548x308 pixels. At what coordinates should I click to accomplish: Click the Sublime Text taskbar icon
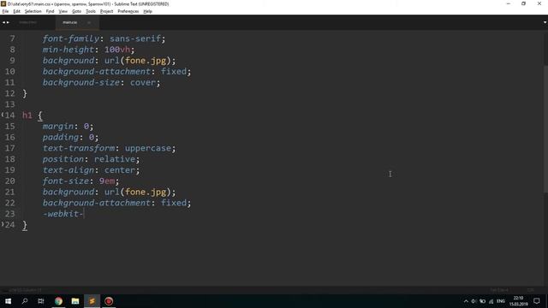tap(92, 301)
